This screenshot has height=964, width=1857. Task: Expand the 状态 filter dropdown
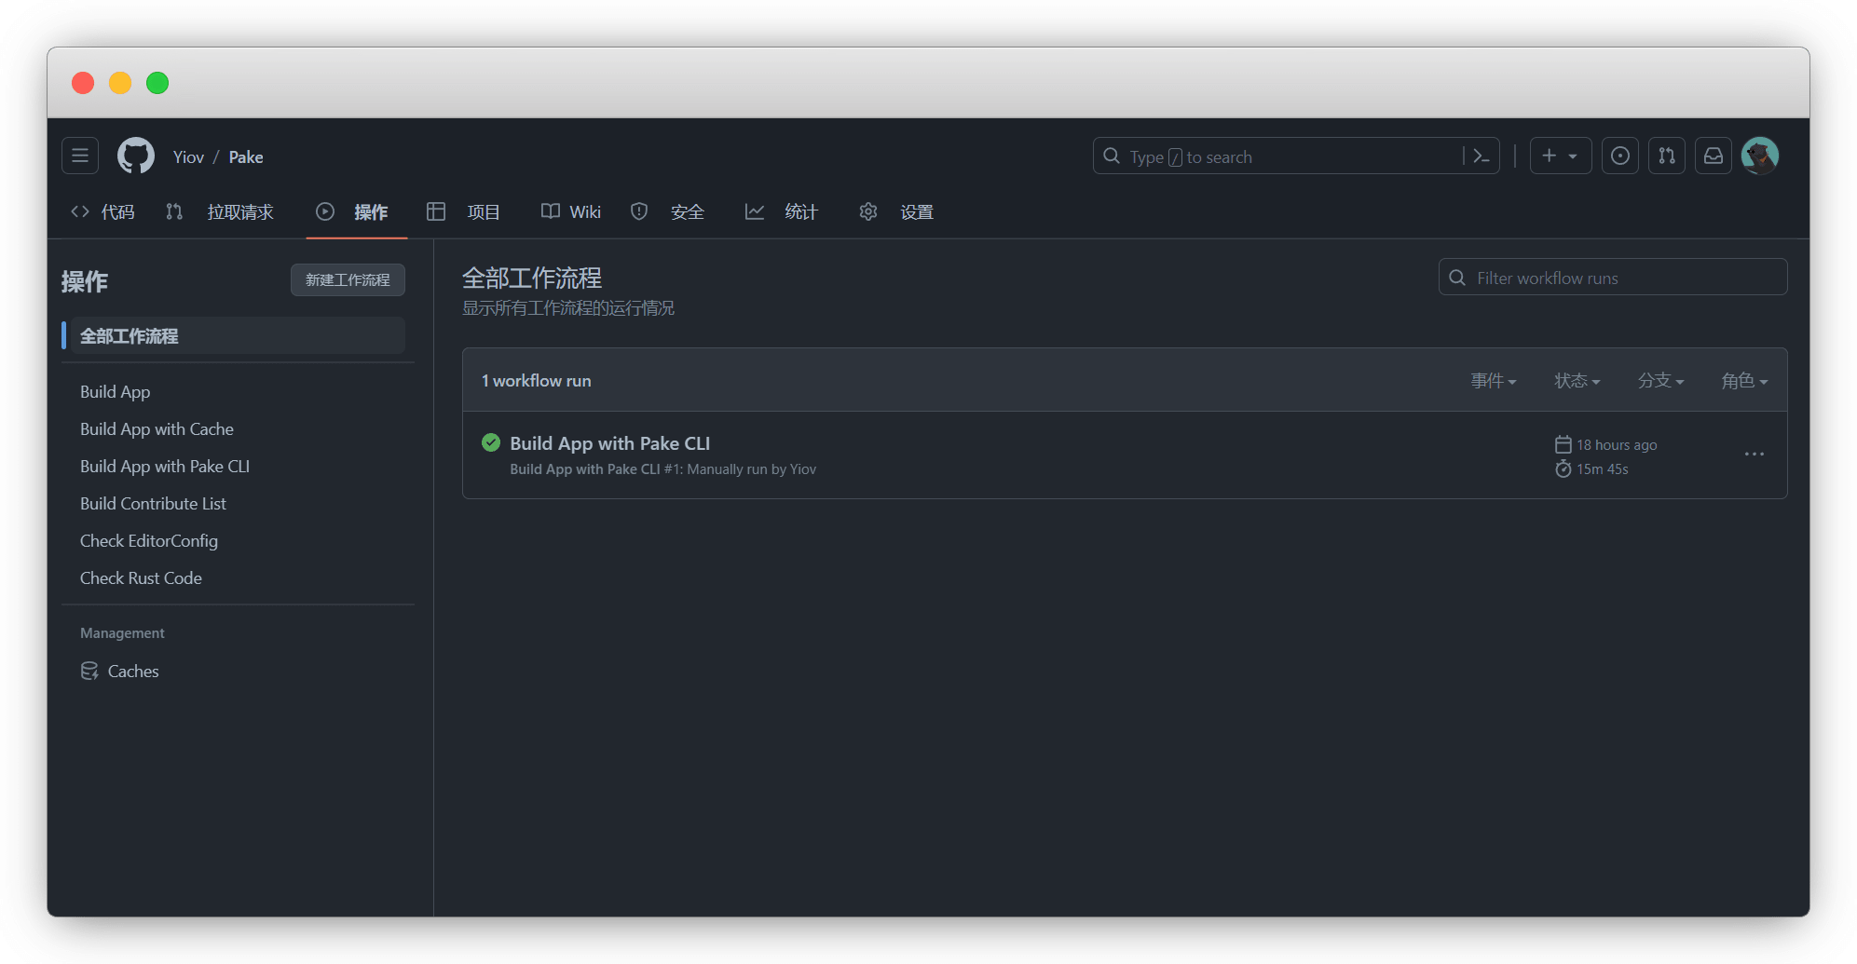(1577, 381)
